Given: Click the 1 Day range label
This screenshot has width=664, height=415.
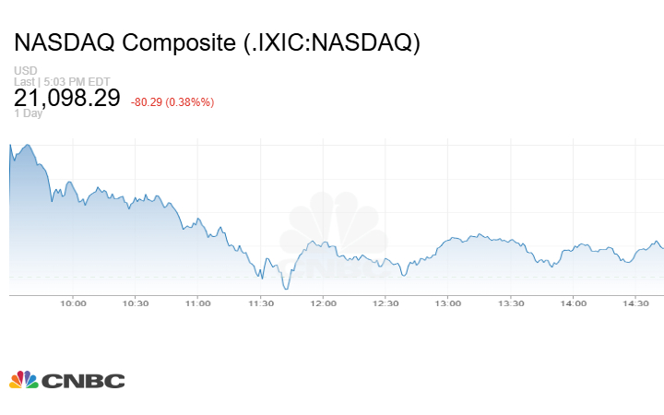Looking at the screenshot, I should 28,113.
